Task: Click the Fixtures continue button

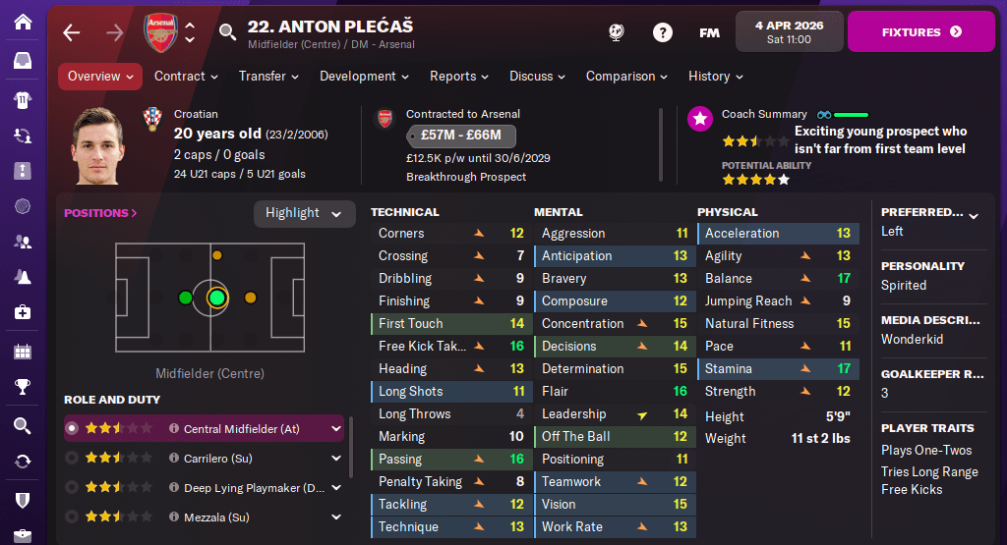Action: (x=921, y=32)
